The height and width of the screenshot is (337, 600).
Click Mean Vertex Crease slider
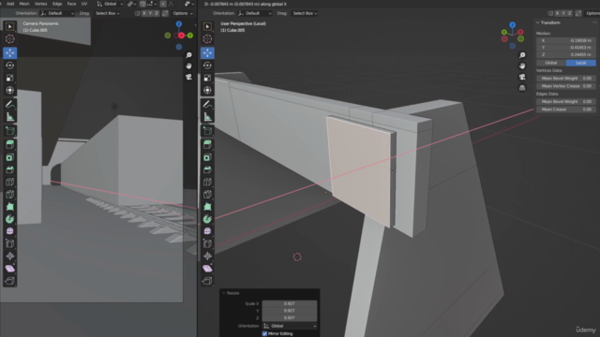coord(566,86)
